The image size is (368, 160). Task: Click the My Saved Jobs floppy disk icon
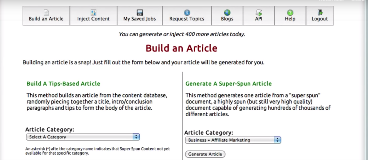[140, 13]
